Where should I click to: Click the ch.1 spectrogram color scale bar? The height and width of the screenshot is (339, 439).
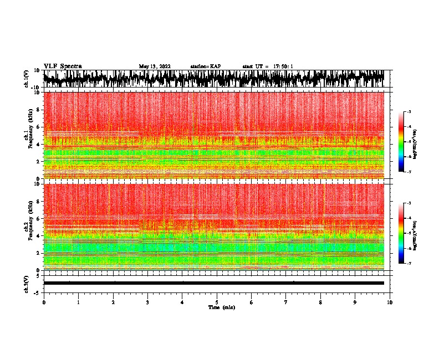tap(401, 142)
